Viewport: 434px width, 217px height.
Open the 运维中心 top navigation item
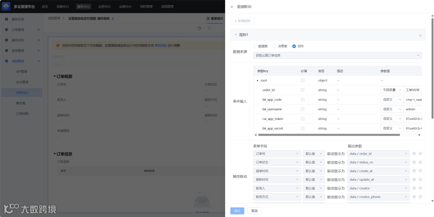[125, 7]
